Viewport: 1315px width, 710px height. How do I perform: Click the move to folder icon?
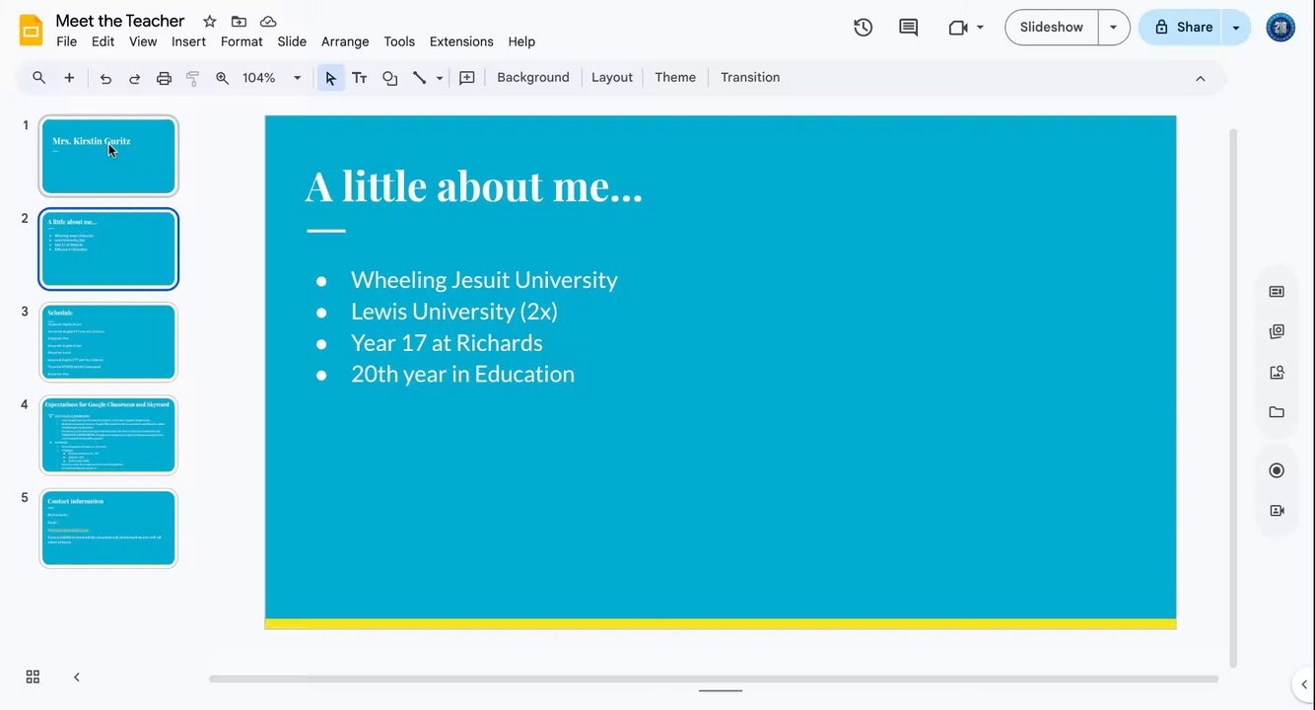point(239,22)
